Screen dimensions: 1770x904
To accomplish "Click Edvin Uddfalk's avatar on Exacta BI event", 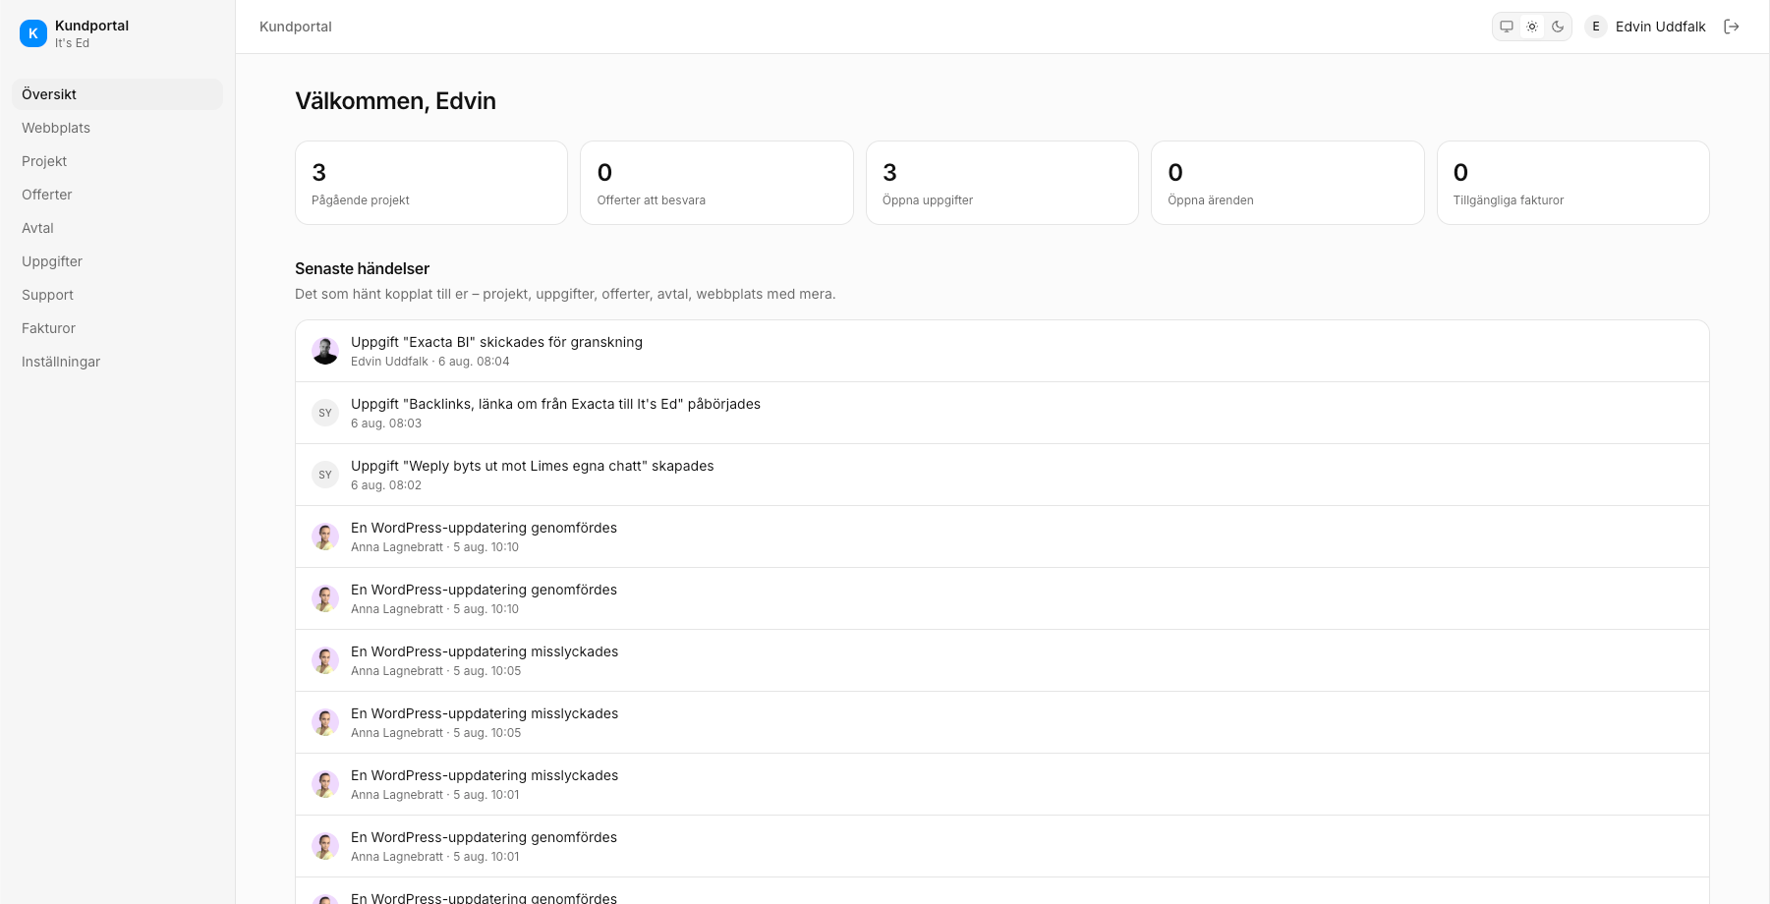I will (x=325, y=351).
